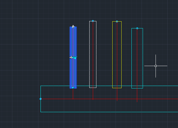Select the wide cyan base rectangle's bottom edge

pos(109,112)
